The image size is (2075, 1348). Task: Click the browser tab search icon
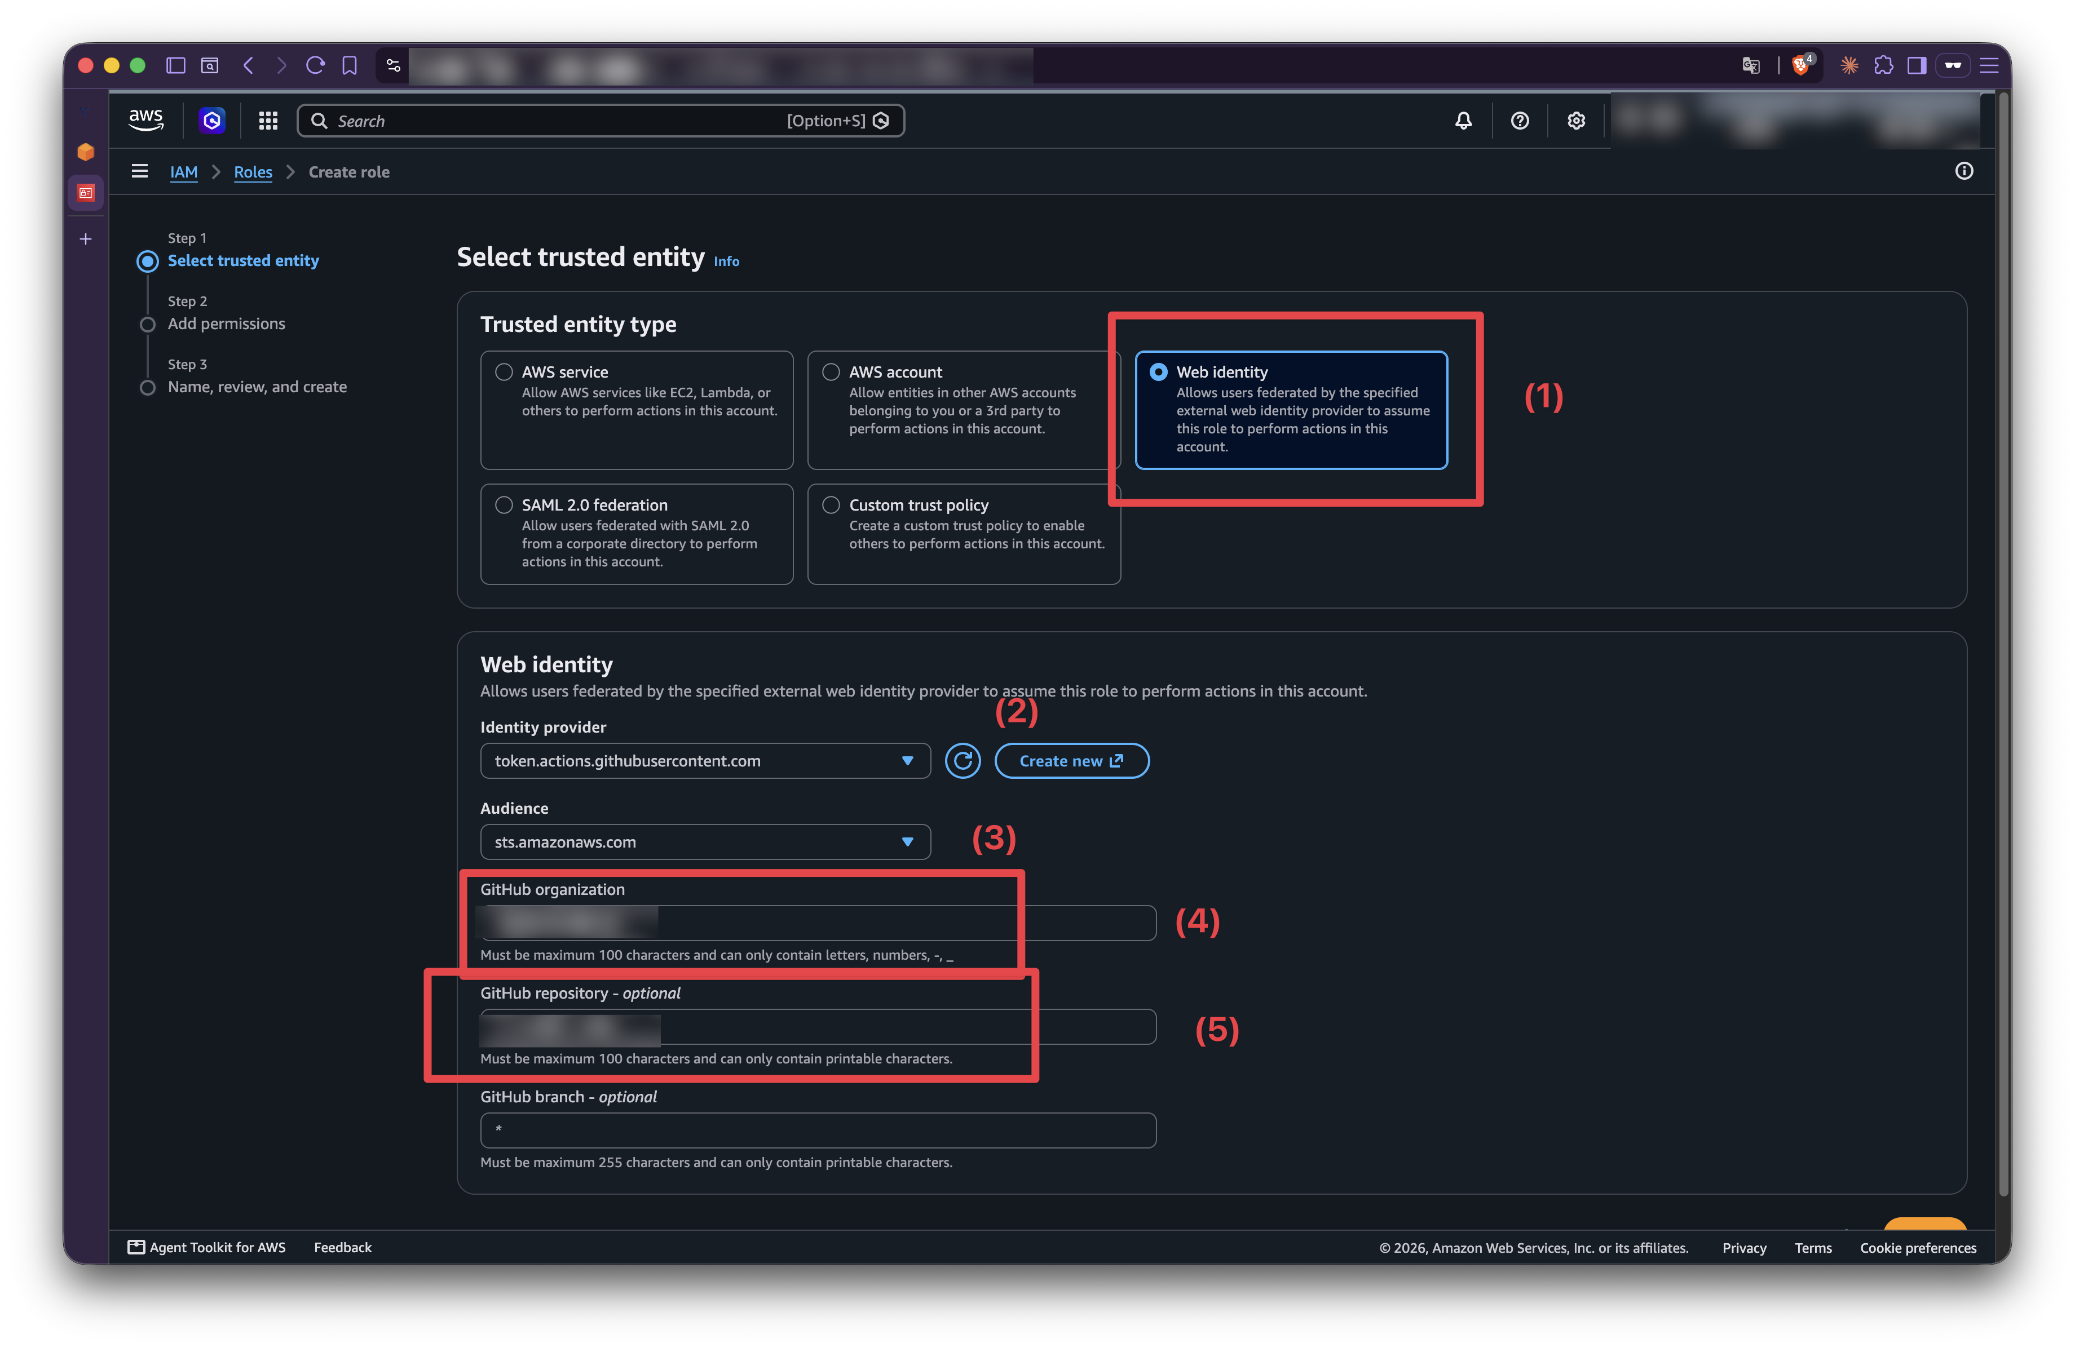(x=210, y=65)
